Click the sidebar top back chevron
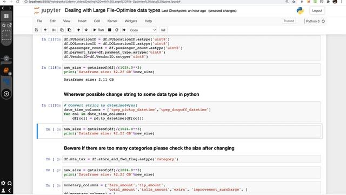 3,8
